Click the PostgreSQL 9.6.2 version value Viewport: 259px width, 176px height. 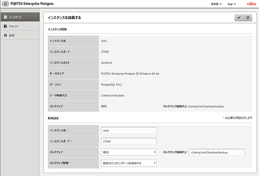tap(111, 84)
